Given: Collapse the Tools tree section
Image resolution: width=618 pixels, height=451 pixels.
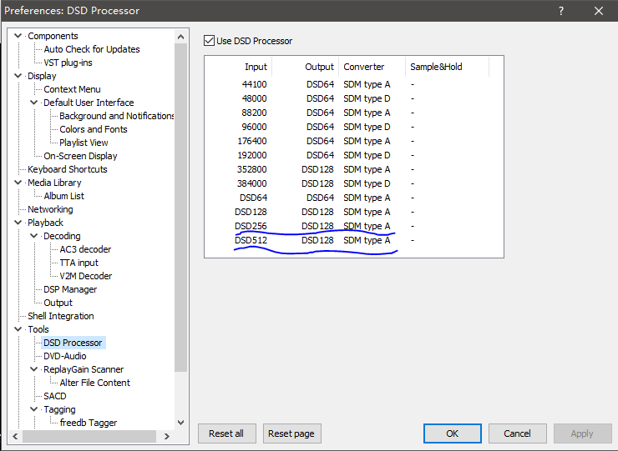Looking at the screenshot, I should click(18, 329).
